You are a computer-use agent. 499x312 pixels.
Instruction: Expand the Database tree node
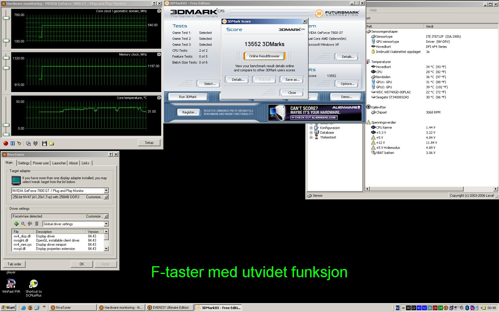(311, 133)
